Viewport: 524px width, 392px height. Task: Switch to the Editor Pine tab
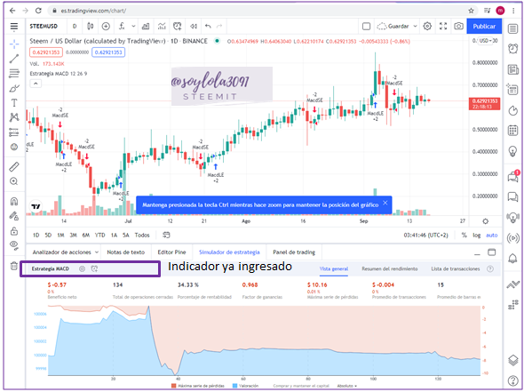click(x=171, y=252)
